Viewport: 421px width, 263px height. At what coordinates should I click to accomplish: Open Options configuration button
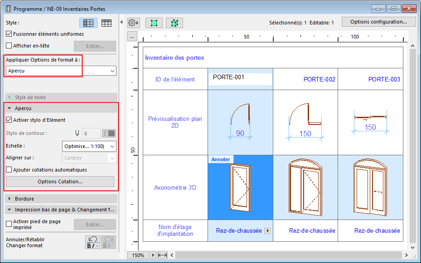(379, 22)
